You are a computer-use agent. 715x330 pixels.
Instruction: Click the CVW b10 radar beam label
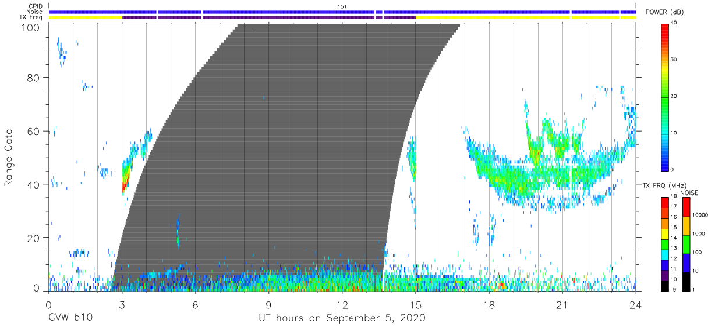[70, 318]
